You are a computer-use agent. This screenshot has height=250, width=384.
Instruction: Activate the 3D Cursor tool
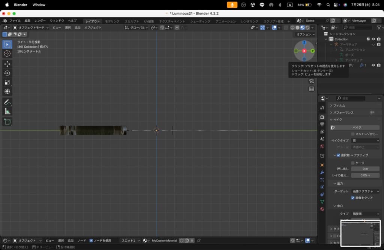pos(7,54)
